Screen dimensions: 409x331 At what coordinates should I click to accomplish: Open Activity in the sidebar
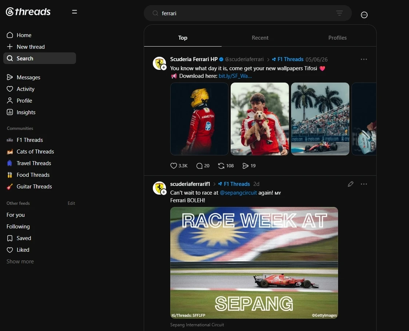coord(40,89)
